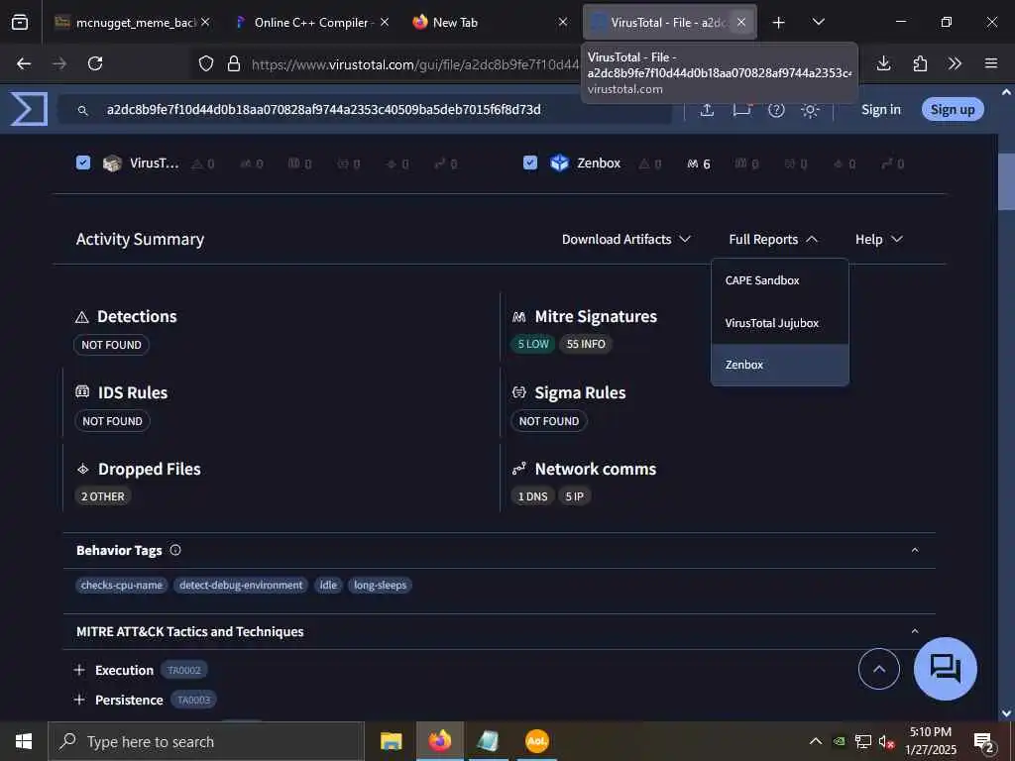The image size is (1015, 761).
Task: Open the chat bubble floating button
Action: [945, 669]
